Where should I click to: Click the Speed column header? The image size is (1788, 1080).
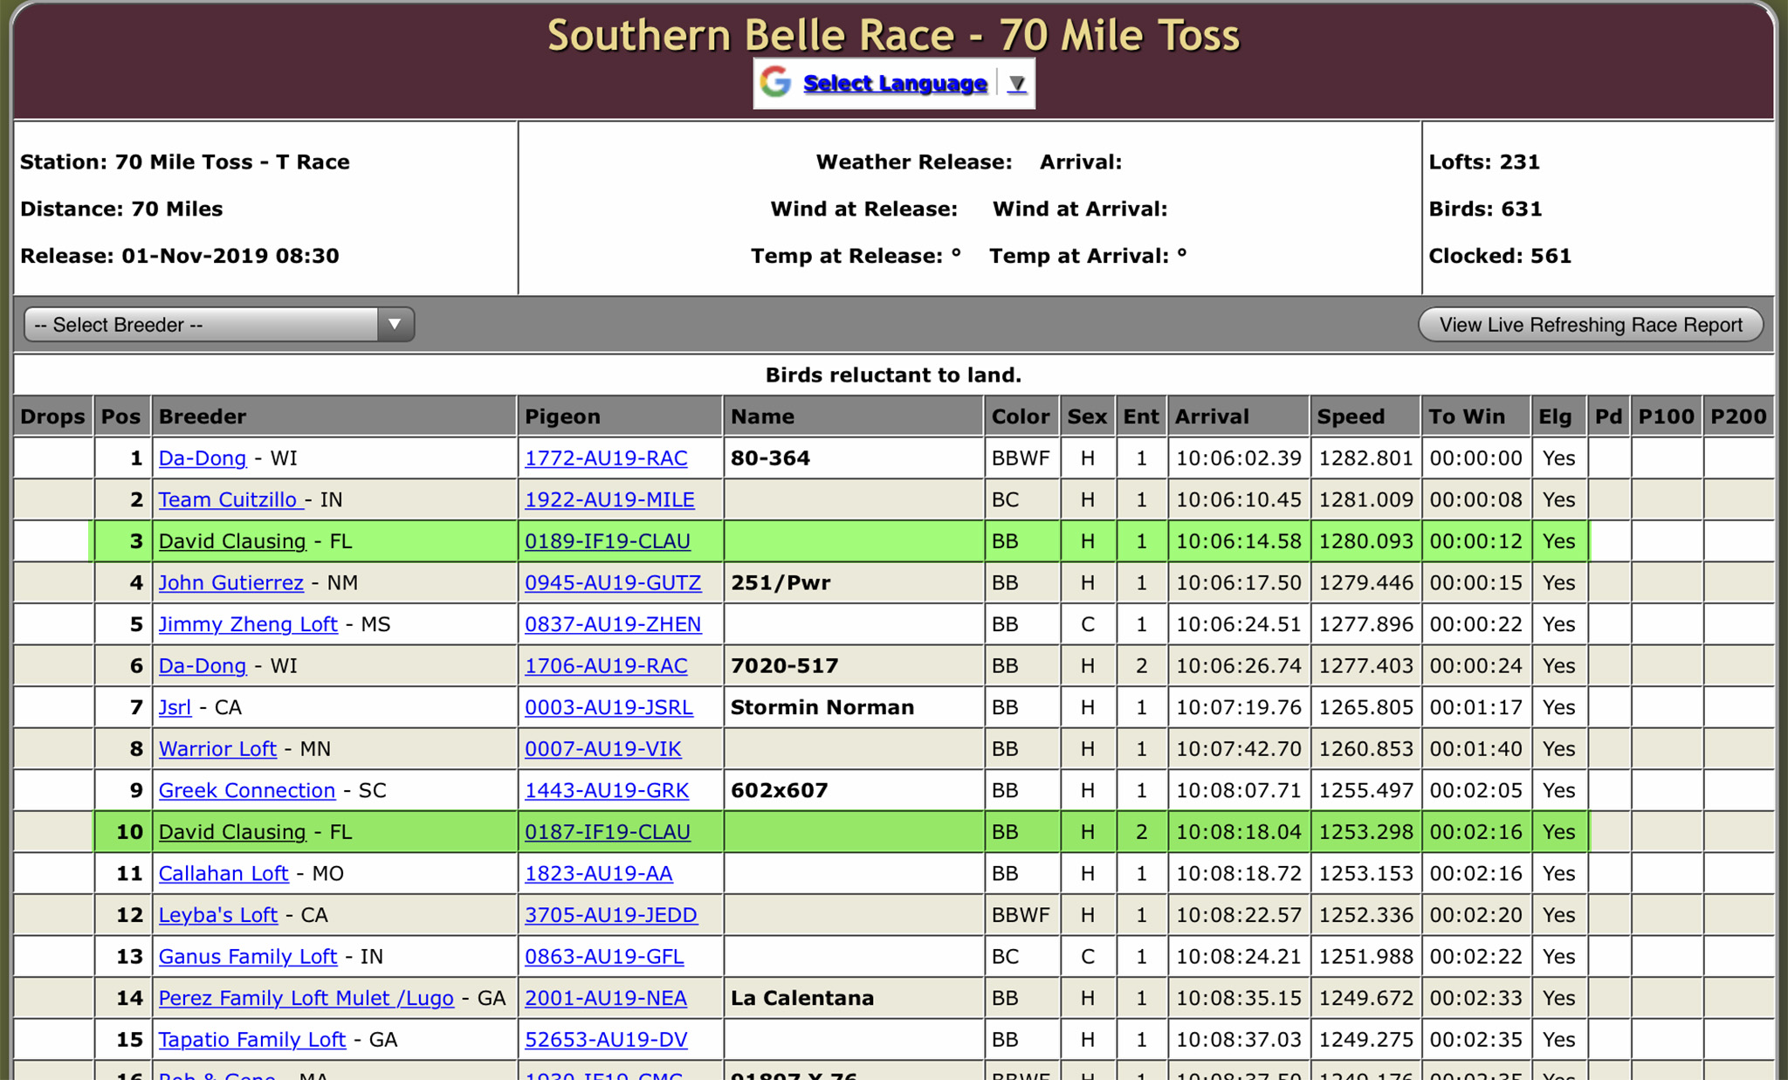(1350, 416)
